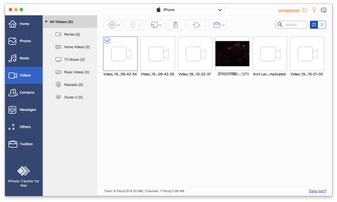Click the Video_19...10-22-37 file name
This screenshot has height=202, width=337.
click(195, 74)
